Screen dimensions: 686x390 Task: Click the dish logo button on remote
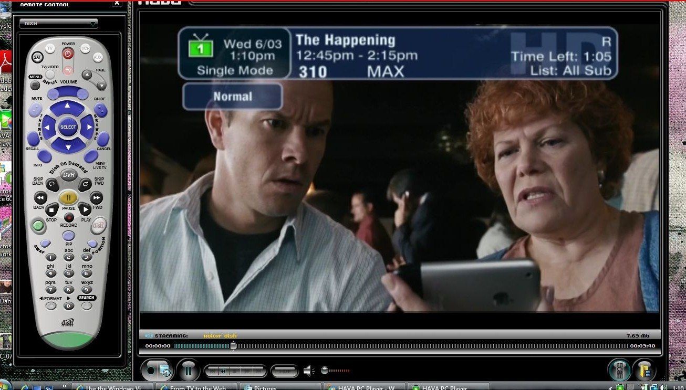click(98, 225)
